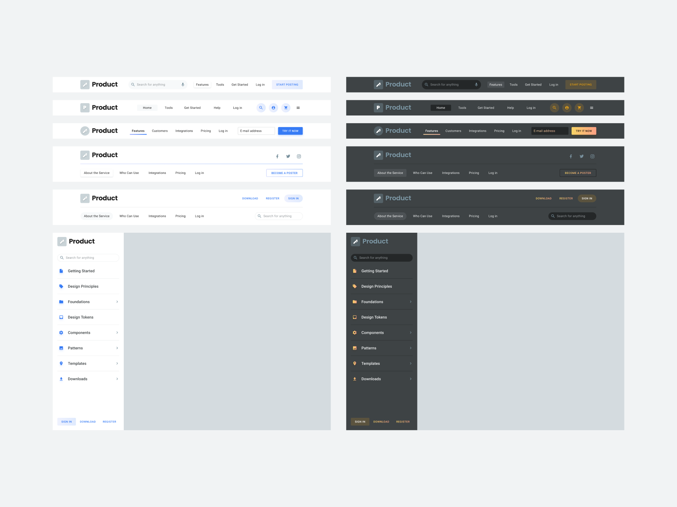
Task: Click Help in light second navbar
Action: pos(217,108)
